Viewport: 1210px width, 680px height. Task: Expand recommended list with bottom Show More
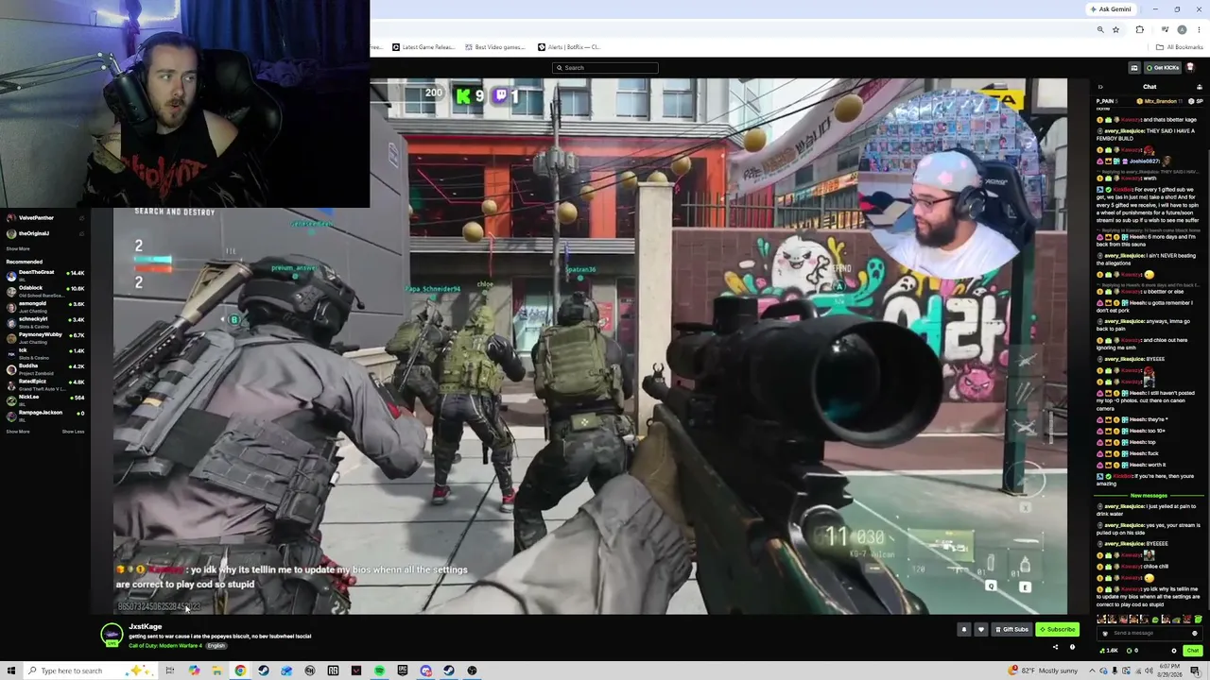tap(18, 432)
